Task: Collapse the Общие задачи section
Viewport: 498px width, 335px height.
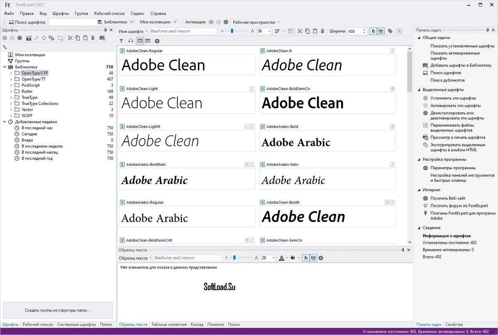Action: point(419,38)
